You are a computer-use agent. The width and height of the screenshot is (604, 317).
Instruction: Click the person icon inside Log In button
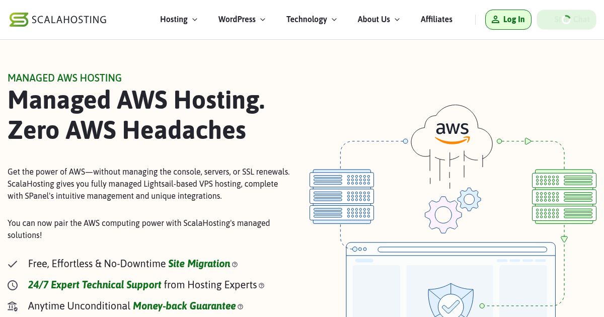496,19
